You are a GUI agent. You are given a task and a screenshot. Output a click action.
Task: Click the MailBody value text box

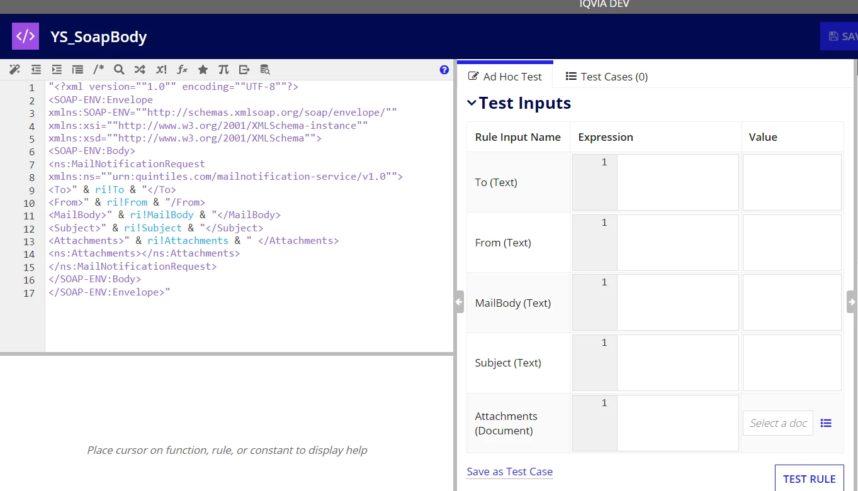792,302
